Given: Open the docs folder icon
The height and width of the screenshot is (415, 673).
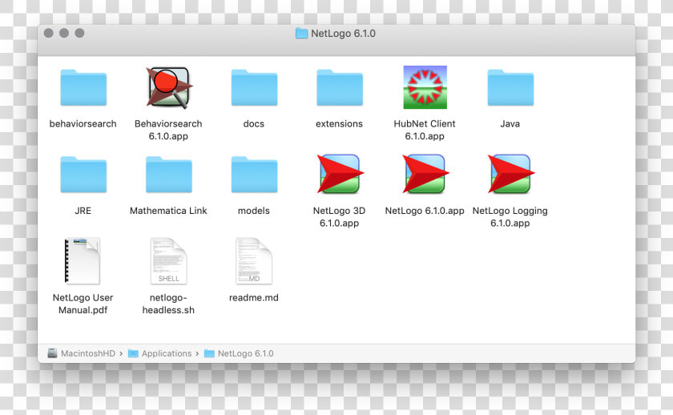Looking at the screenshot, I should pyautogui.click(x=254, y=87).
